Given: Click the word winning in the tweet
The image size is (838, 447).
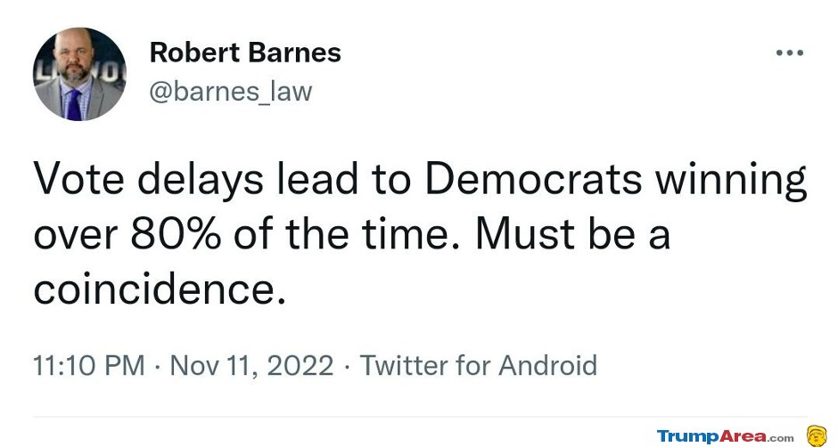Looking at the screenshot, I should pos(731,181).
